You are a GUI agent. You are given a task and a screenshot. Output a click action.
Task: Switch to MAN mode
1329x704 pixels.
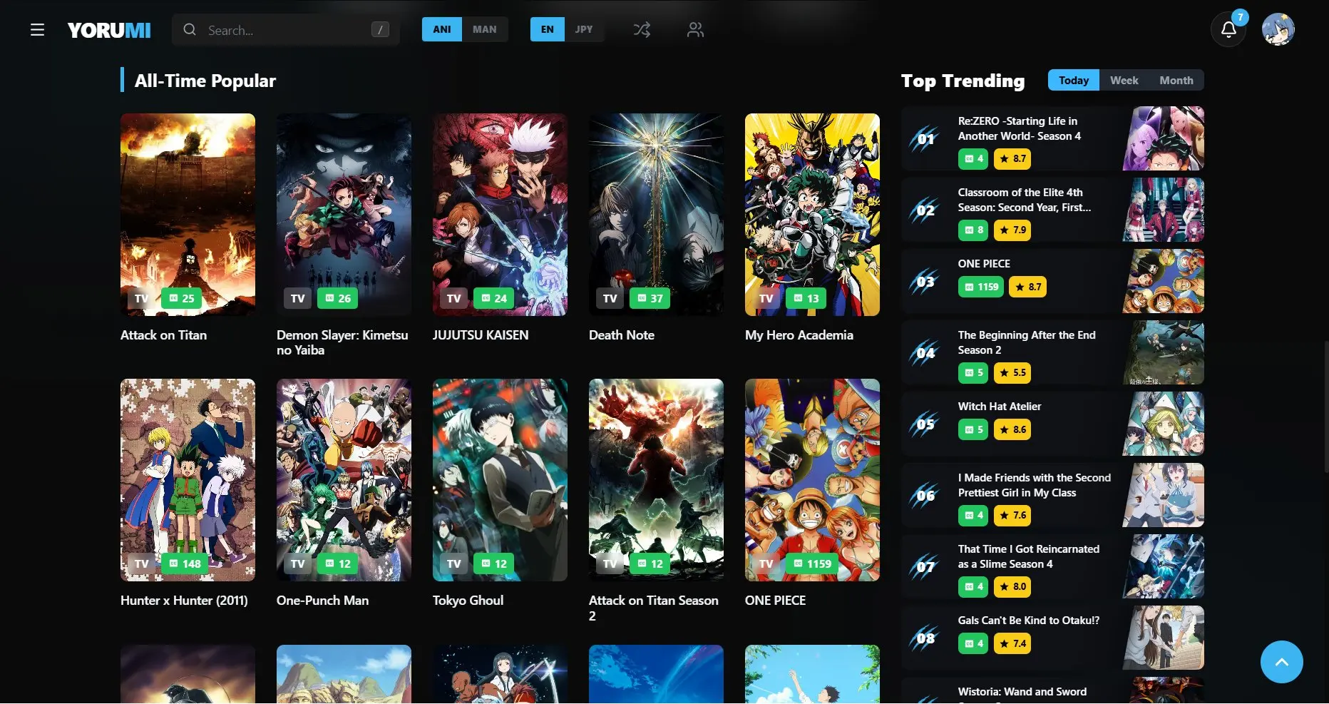[x=485, y=29]
